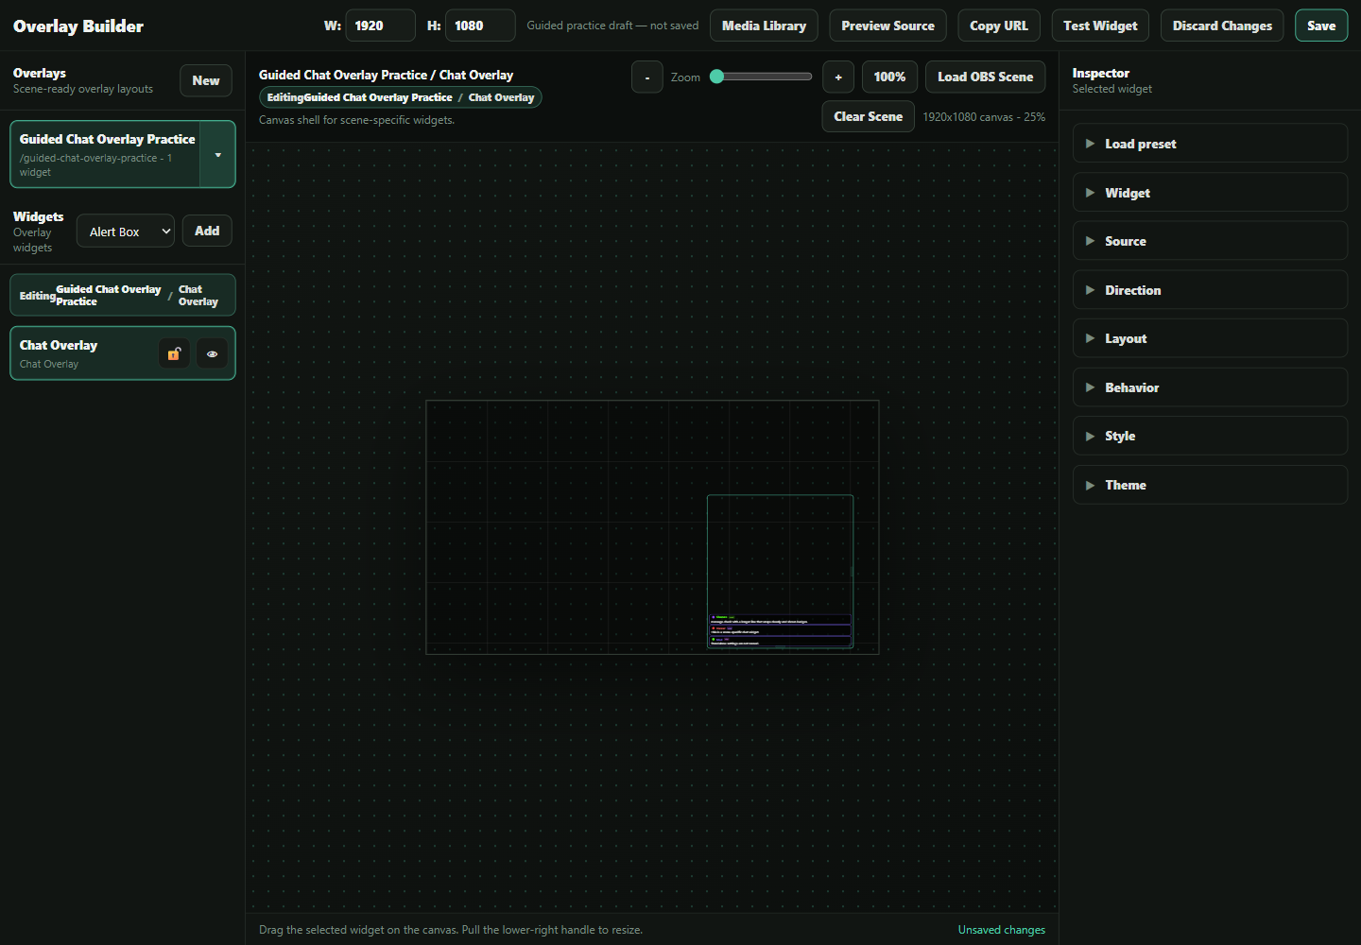Clear Scene from the canvas
The height and width of the screenshot is (945, 1361).
[x=868, y=116]
